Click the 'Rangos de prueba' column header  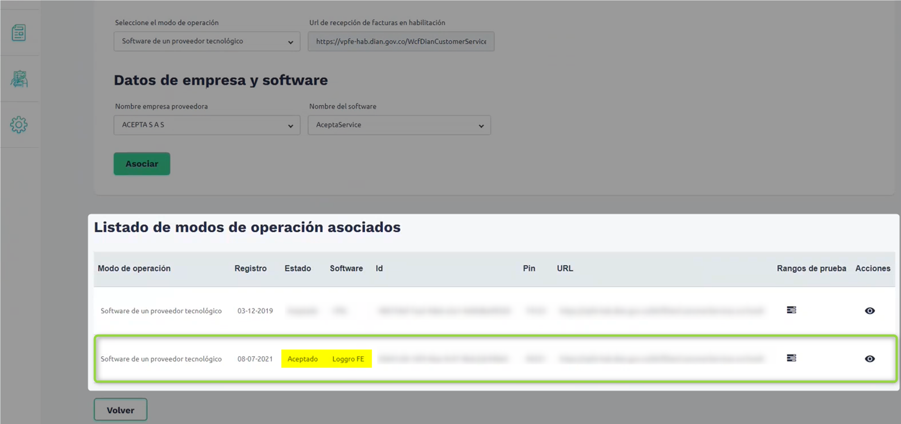[811, 268]
